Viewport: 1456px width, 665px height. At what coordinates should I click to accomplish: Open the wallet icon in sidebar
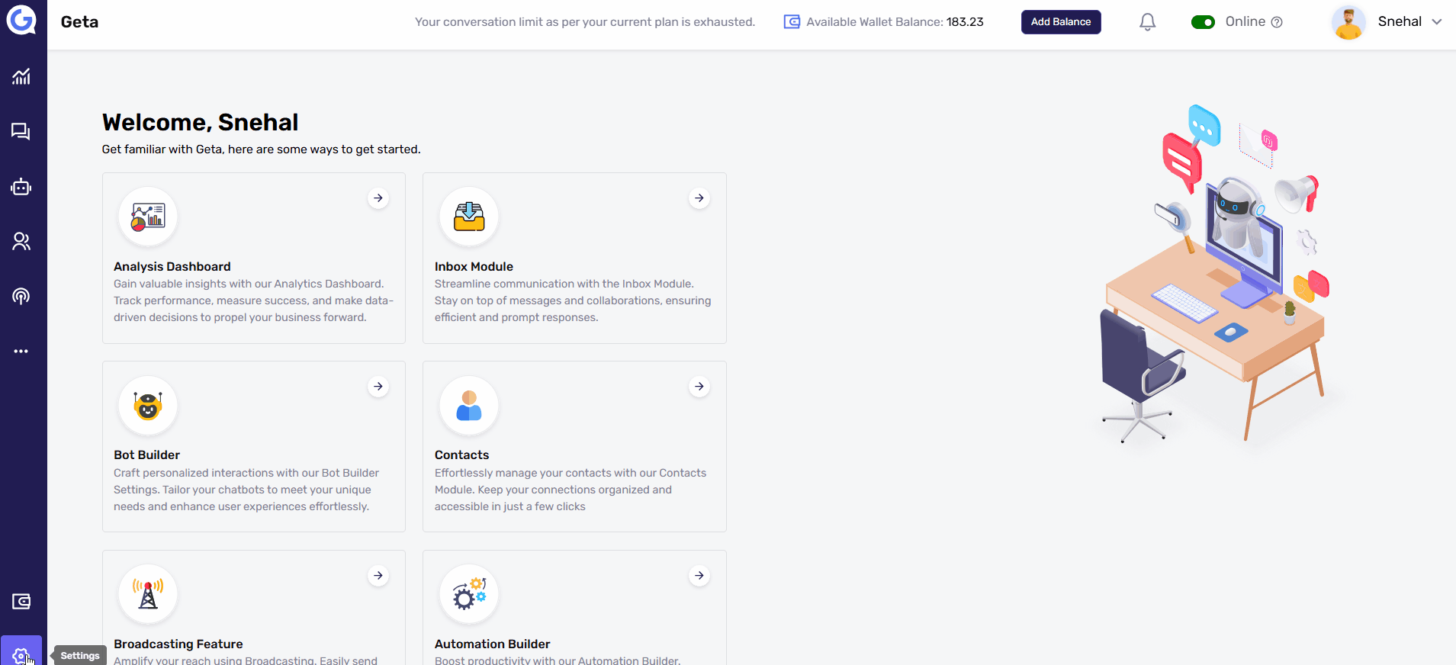pyautogui.click(x=21, y=602)
